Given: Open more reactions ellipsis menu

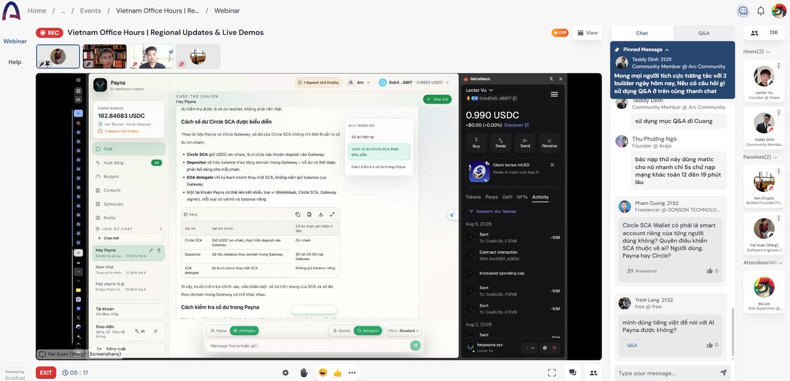Looking at the screenshot, I should 352,372.
